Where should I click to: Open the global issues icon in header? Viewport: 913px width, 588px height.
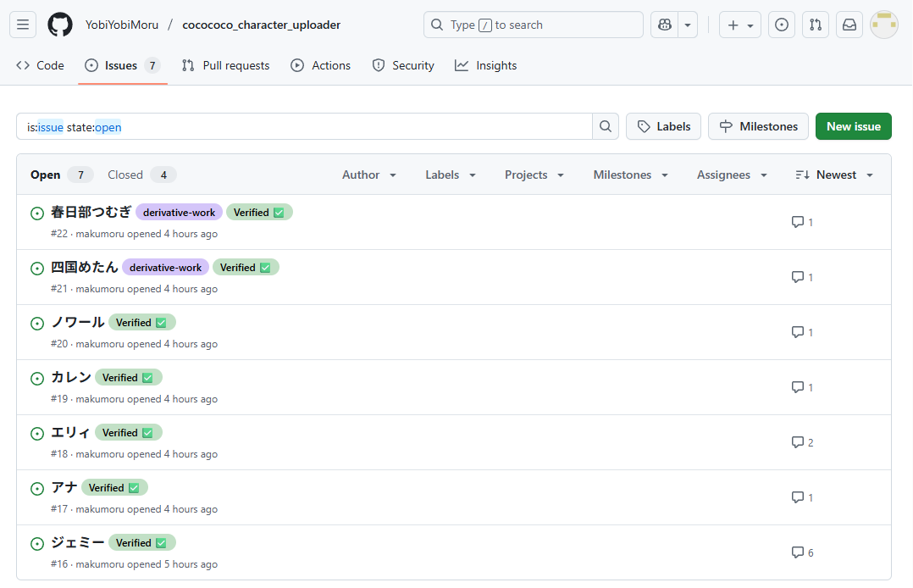point(781,25)
